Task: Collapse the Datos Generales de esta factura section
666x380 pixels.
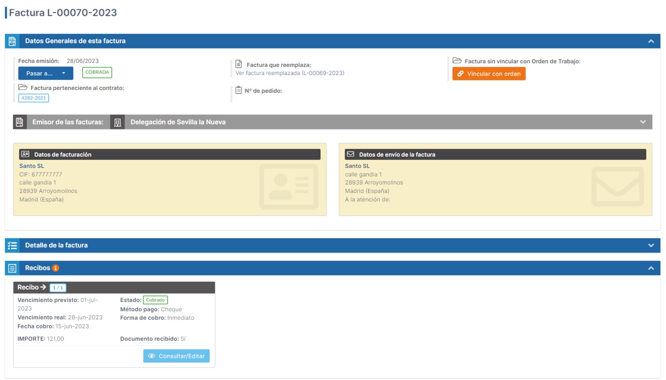Action: 651,41
